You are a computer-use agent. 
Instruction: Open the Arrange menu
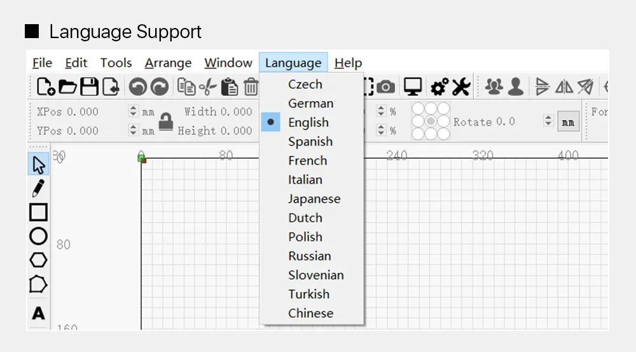pyautogui.click(x=168, y=63)
